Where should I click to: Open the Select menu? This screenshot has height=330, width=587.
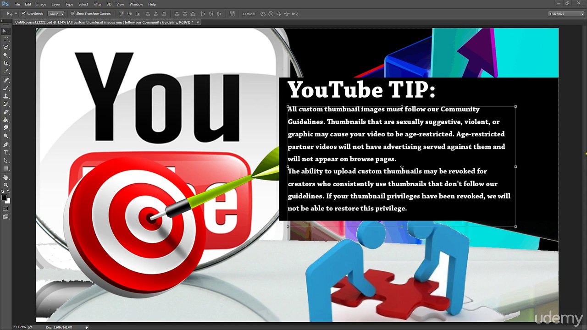click(83, 4)
